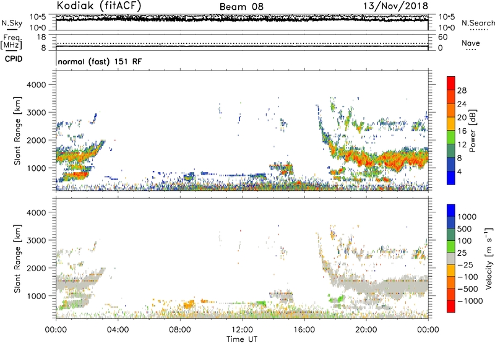Viewport: 495px width, 343px height.
Task: Click the "CPID" row label
Action: (x=14, y=59)
